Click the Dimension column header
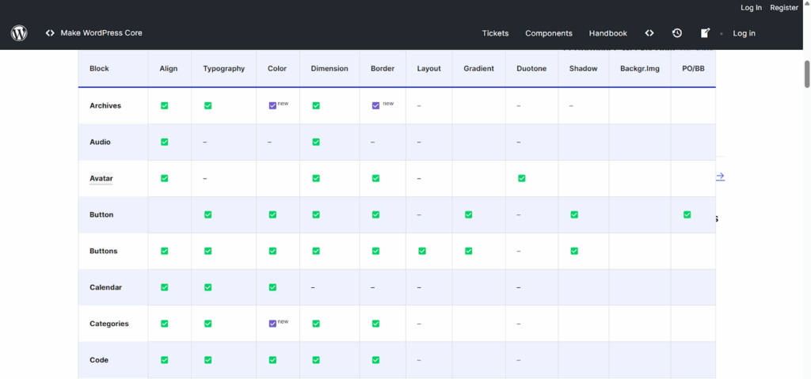Image resolution: width=811 pixels, height=379 pixels. 329,68
